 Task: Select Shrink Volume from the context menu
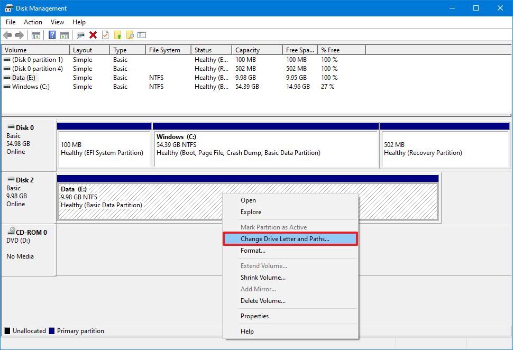263,278
